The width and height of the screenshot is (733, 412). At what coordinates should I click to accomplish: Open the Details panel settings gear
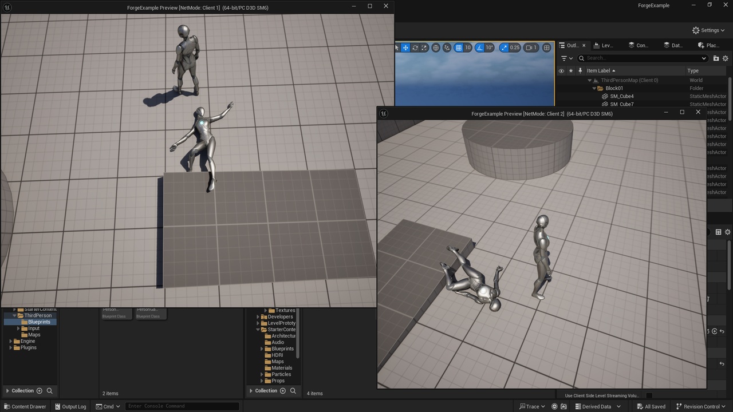point(728,232)
